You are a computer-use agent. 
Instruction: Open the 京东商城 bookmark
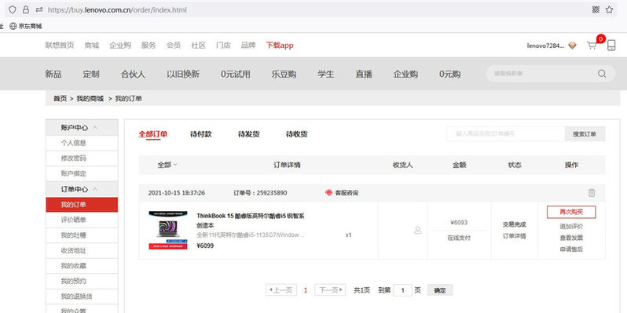26,27
